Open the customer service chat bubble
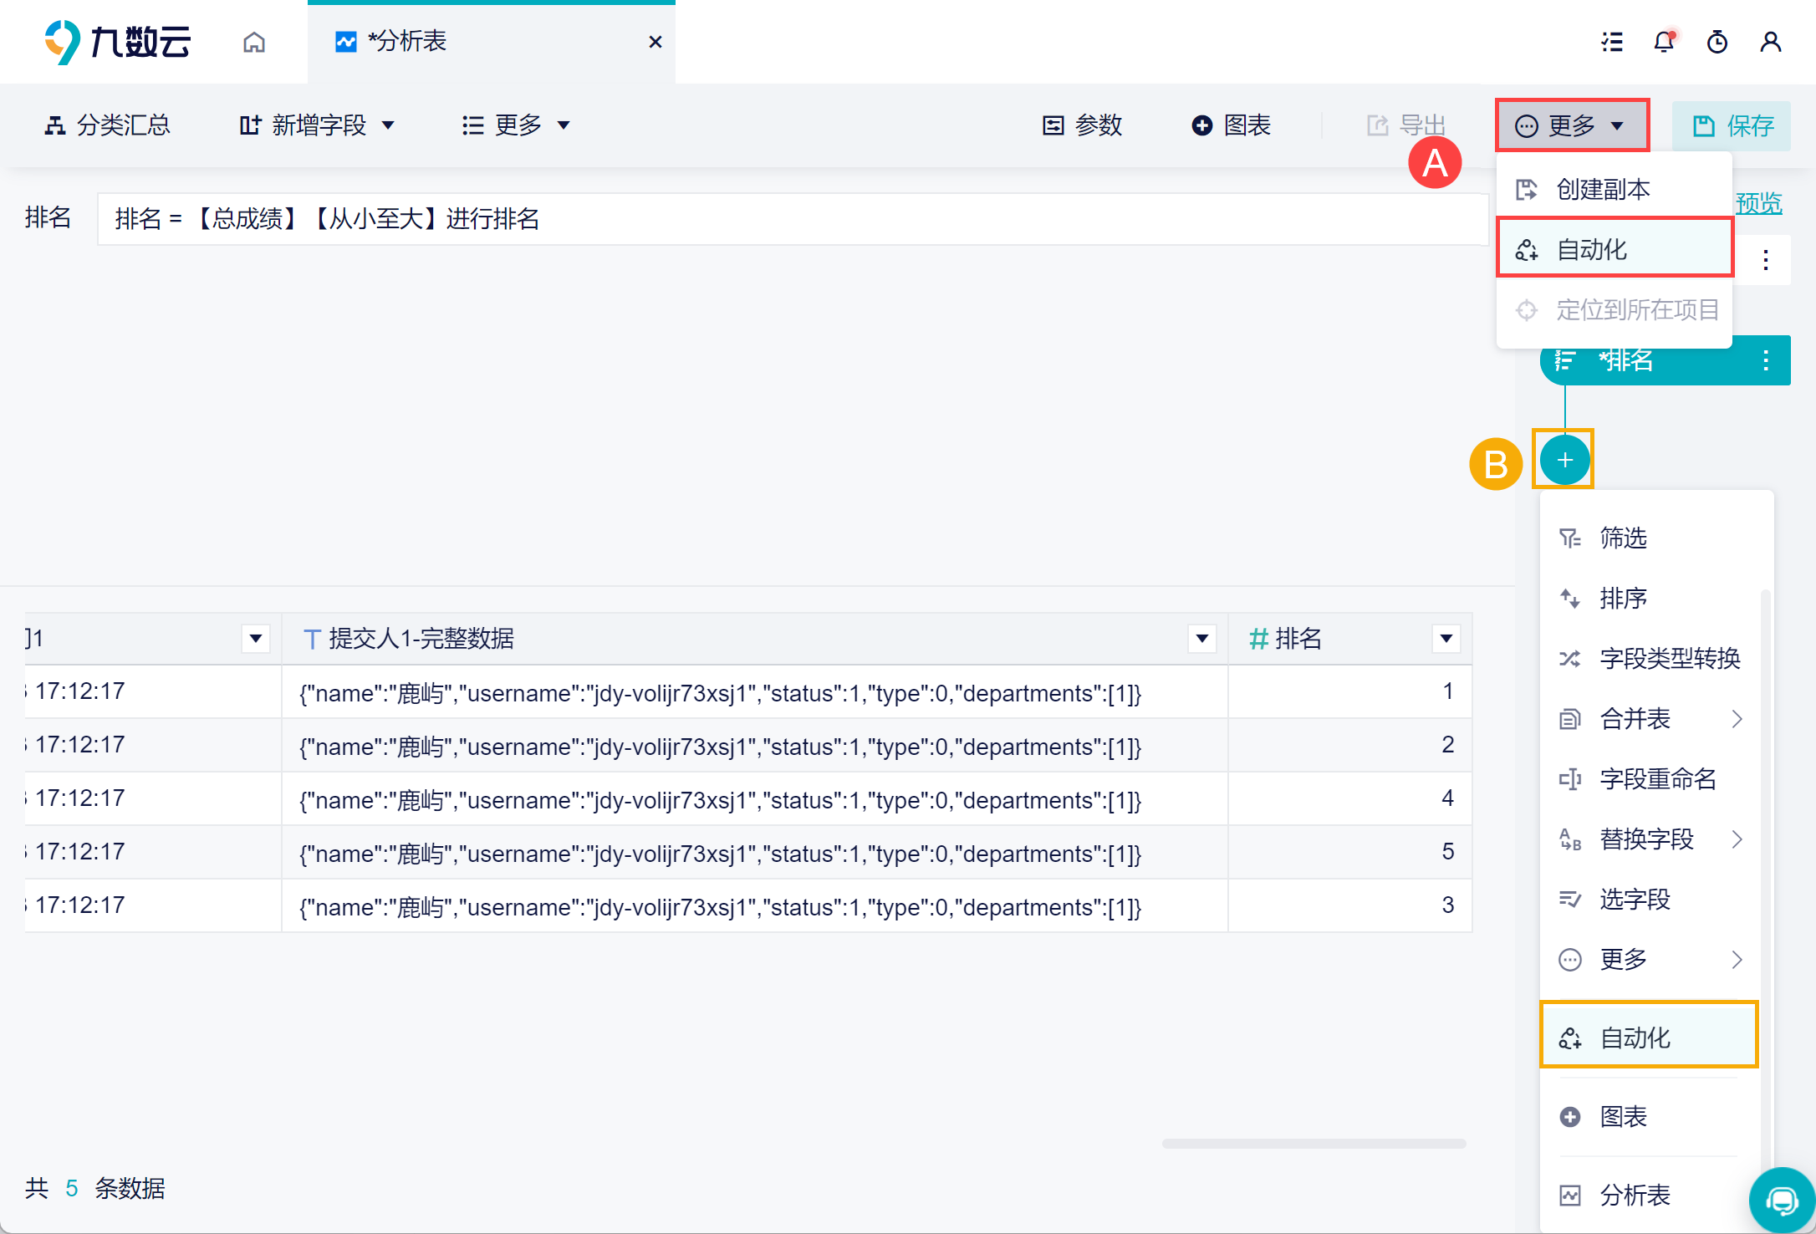Image resolution: width=1816 pixels, height=1234 pixels. pyautogui.click(x=1782, y=1201)
